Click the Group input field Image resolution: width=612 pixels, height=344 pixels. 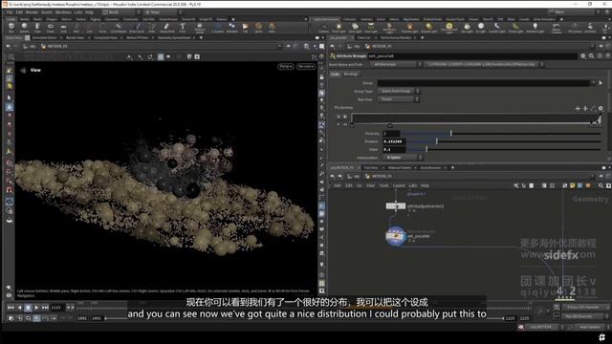click(x=484, y=83)
